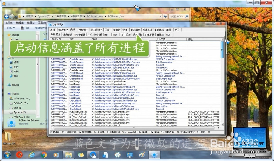Click the callback list vertical scrollbar thumb
274x161 pixels.
tap(222, 49)
